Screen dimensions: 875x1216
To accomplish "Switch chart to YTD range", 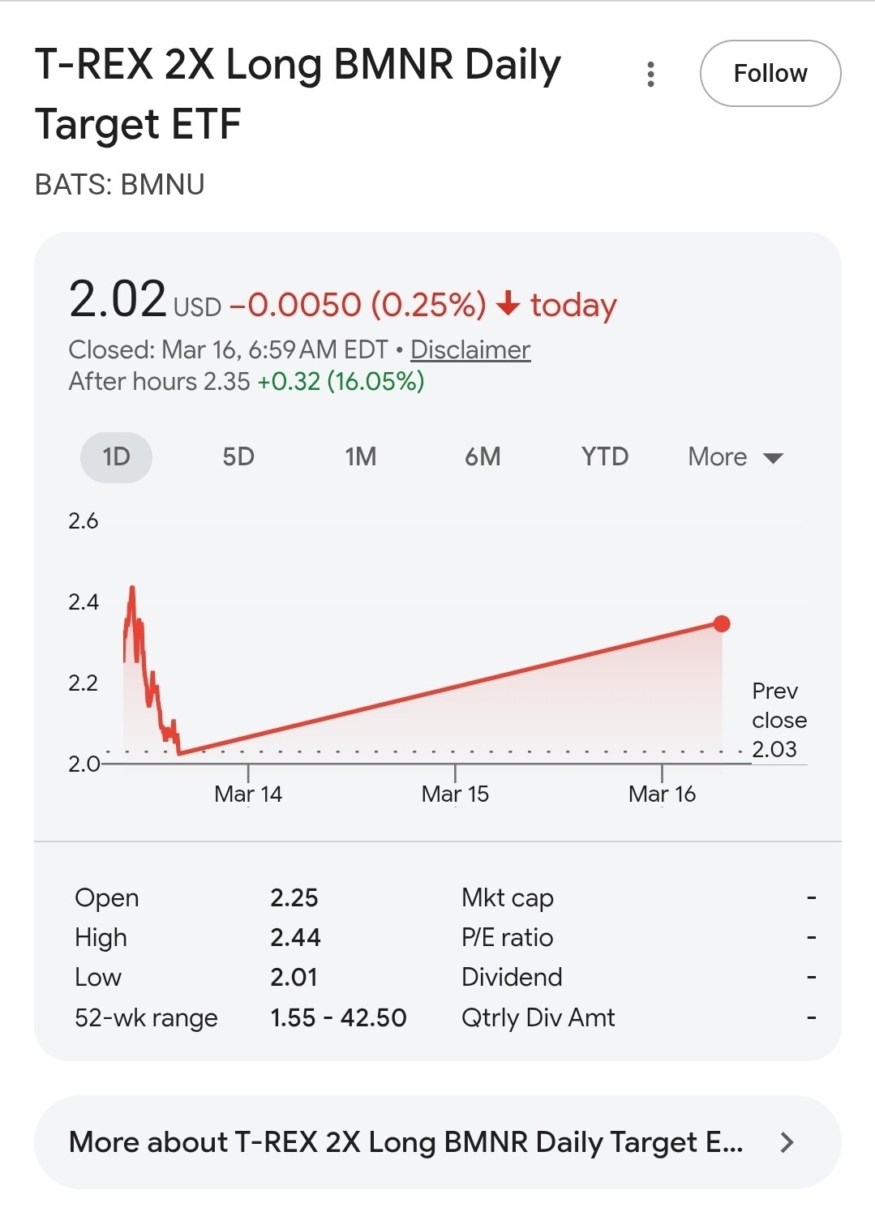I will pyautogui.click(x=605, y=457).
